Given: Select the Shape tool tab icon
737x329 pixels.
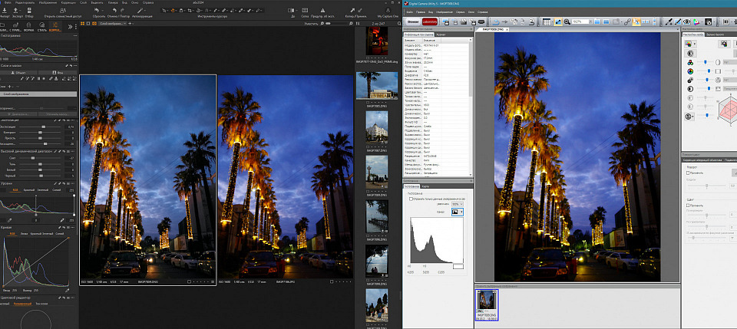Looking at the screenshot, I should 28,25.
